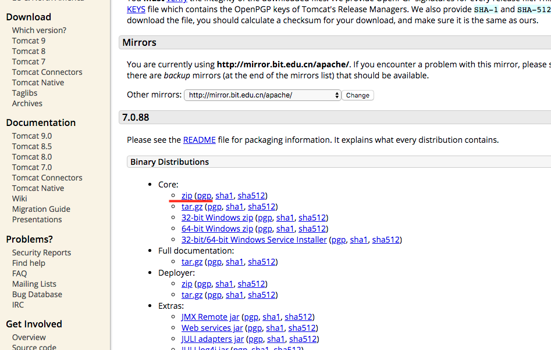Open Tomcat 8.5 documentation
The height and width of the screenshot is (350, 551).
32,146
